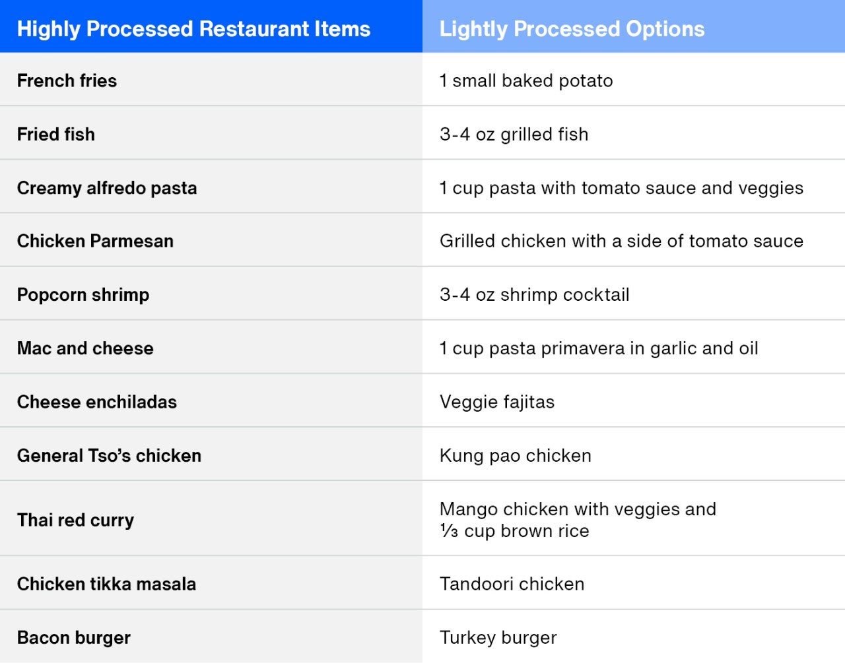Select the Thai red curry cell
This screenshot has width=845, height=663.
click(75, 520)
